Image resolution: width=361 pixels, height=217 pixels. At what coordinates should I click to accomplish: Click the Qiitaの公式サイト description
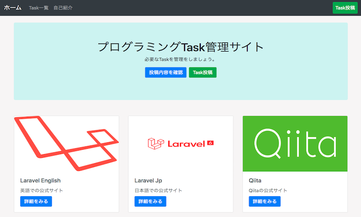(268, 190)
